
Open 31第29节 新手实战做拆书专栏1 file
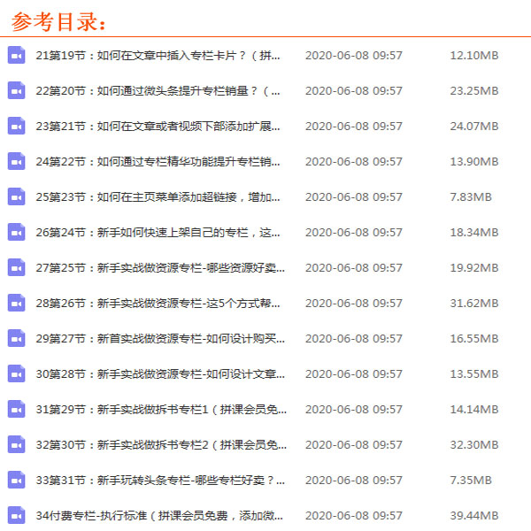(x=159, y=409)
